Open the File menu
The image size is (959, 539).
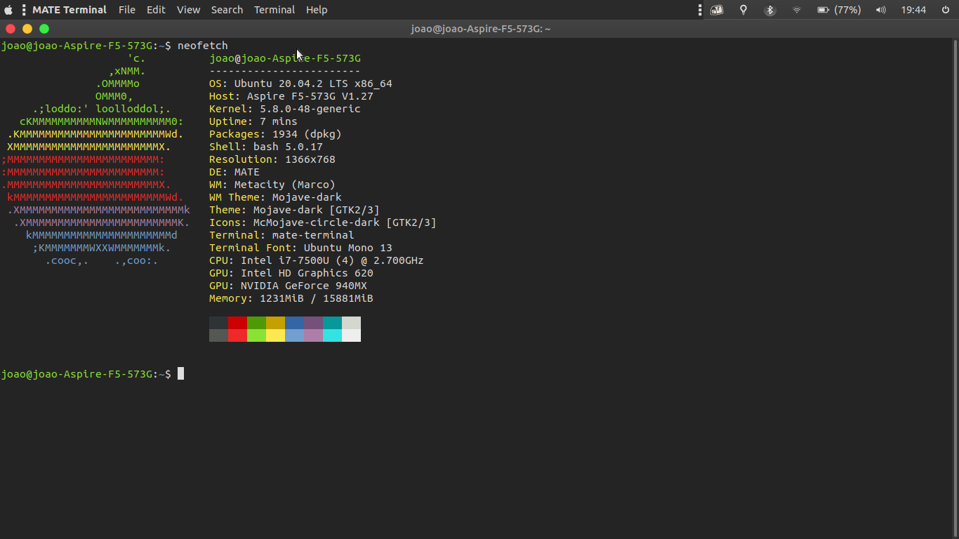click(x=127, y=10)
